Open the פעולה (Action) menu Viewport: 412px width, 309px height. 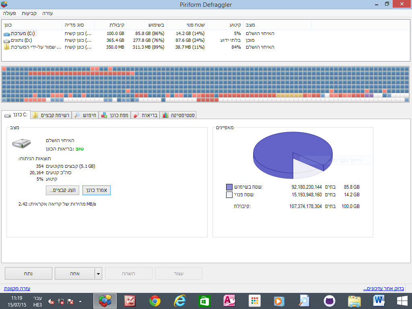[x=10, y=13]
